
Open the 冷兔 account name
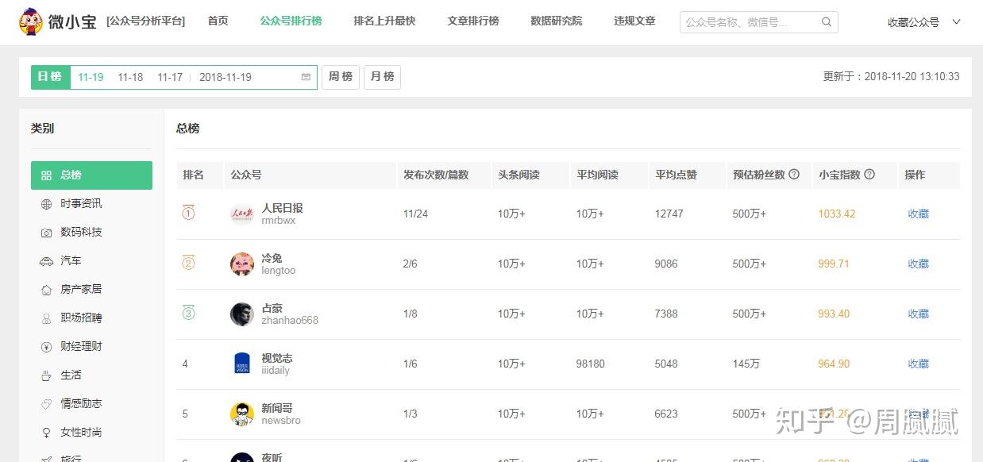[272, 258]
